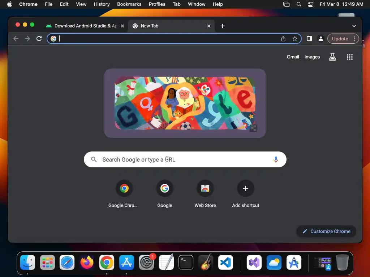Open the View menu
This screenshot has height=277, width=370.
[81, 4]
